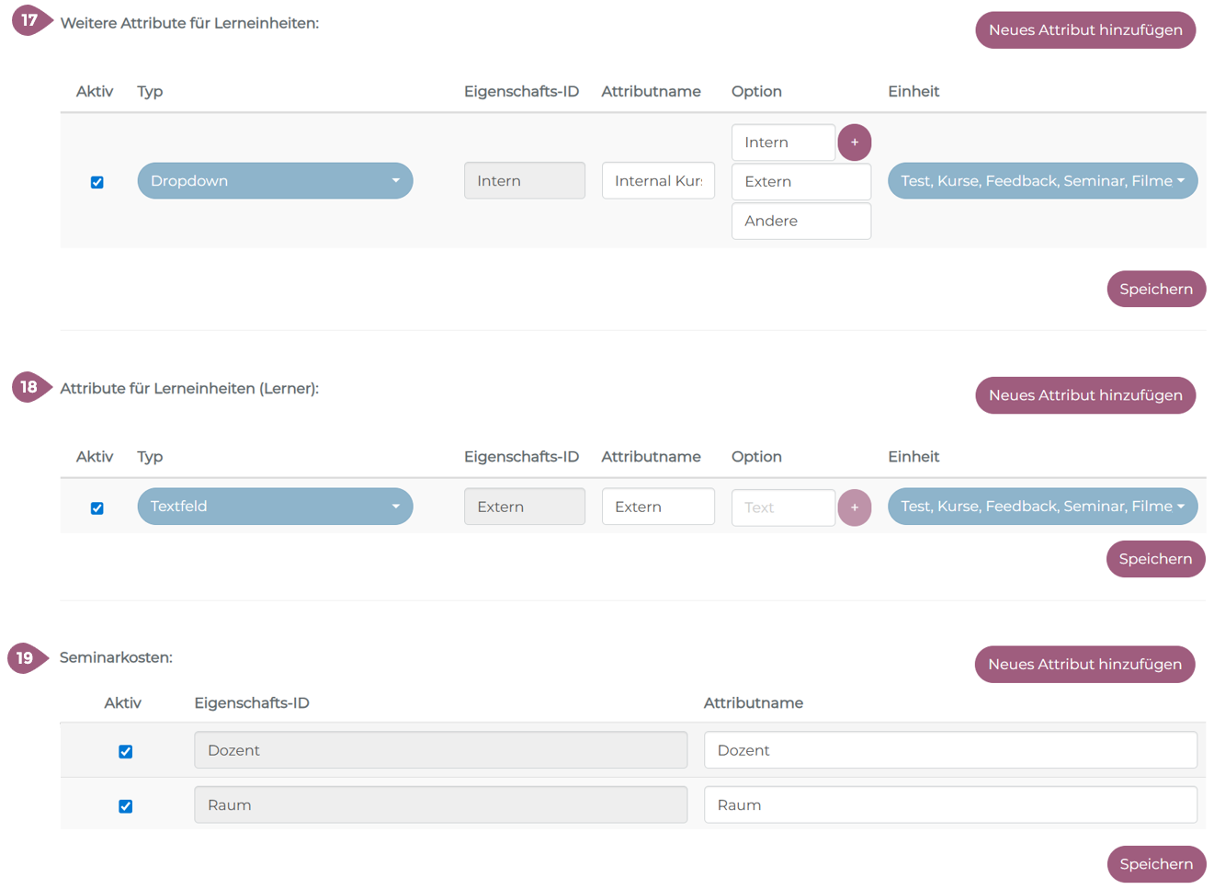Click plus icon next to Intern option
Viewport: 1214px width, 889px height.
click(854, 142)
